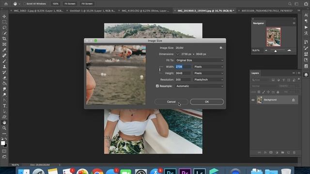Select the Healing Brush tool
This screenshot has width=310, height=174.
(4, 56)
